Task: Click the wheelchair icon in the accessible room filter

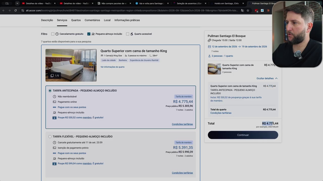Action: 132,34
